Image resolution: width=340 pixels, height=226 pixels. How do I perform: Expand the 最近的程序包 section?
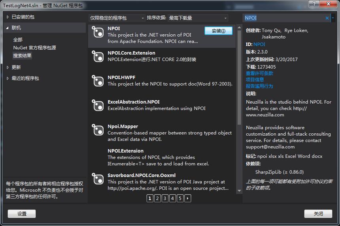coord(8,78)
